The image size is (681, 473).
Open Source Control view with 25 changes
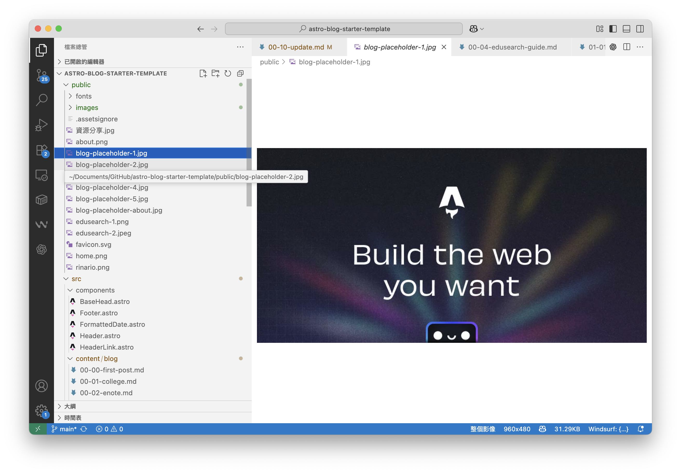pos(42,75)
